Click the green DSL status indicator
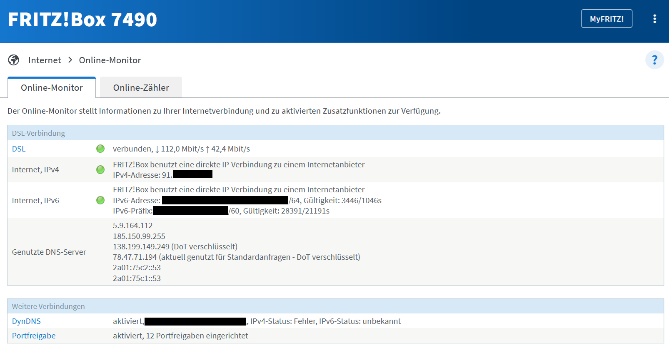Image resolution: width=669 pixels, height=348 pixels. coord(100,149)
